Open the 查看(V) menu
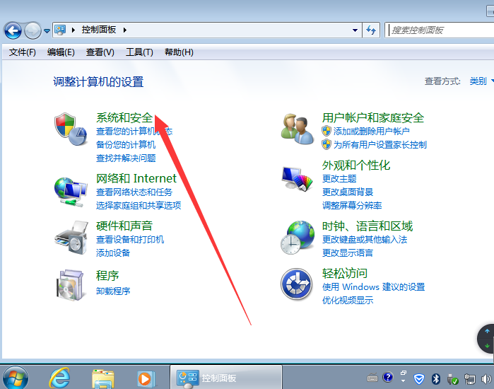The height and width of the screenshot is (389, 494). point(100,52)
